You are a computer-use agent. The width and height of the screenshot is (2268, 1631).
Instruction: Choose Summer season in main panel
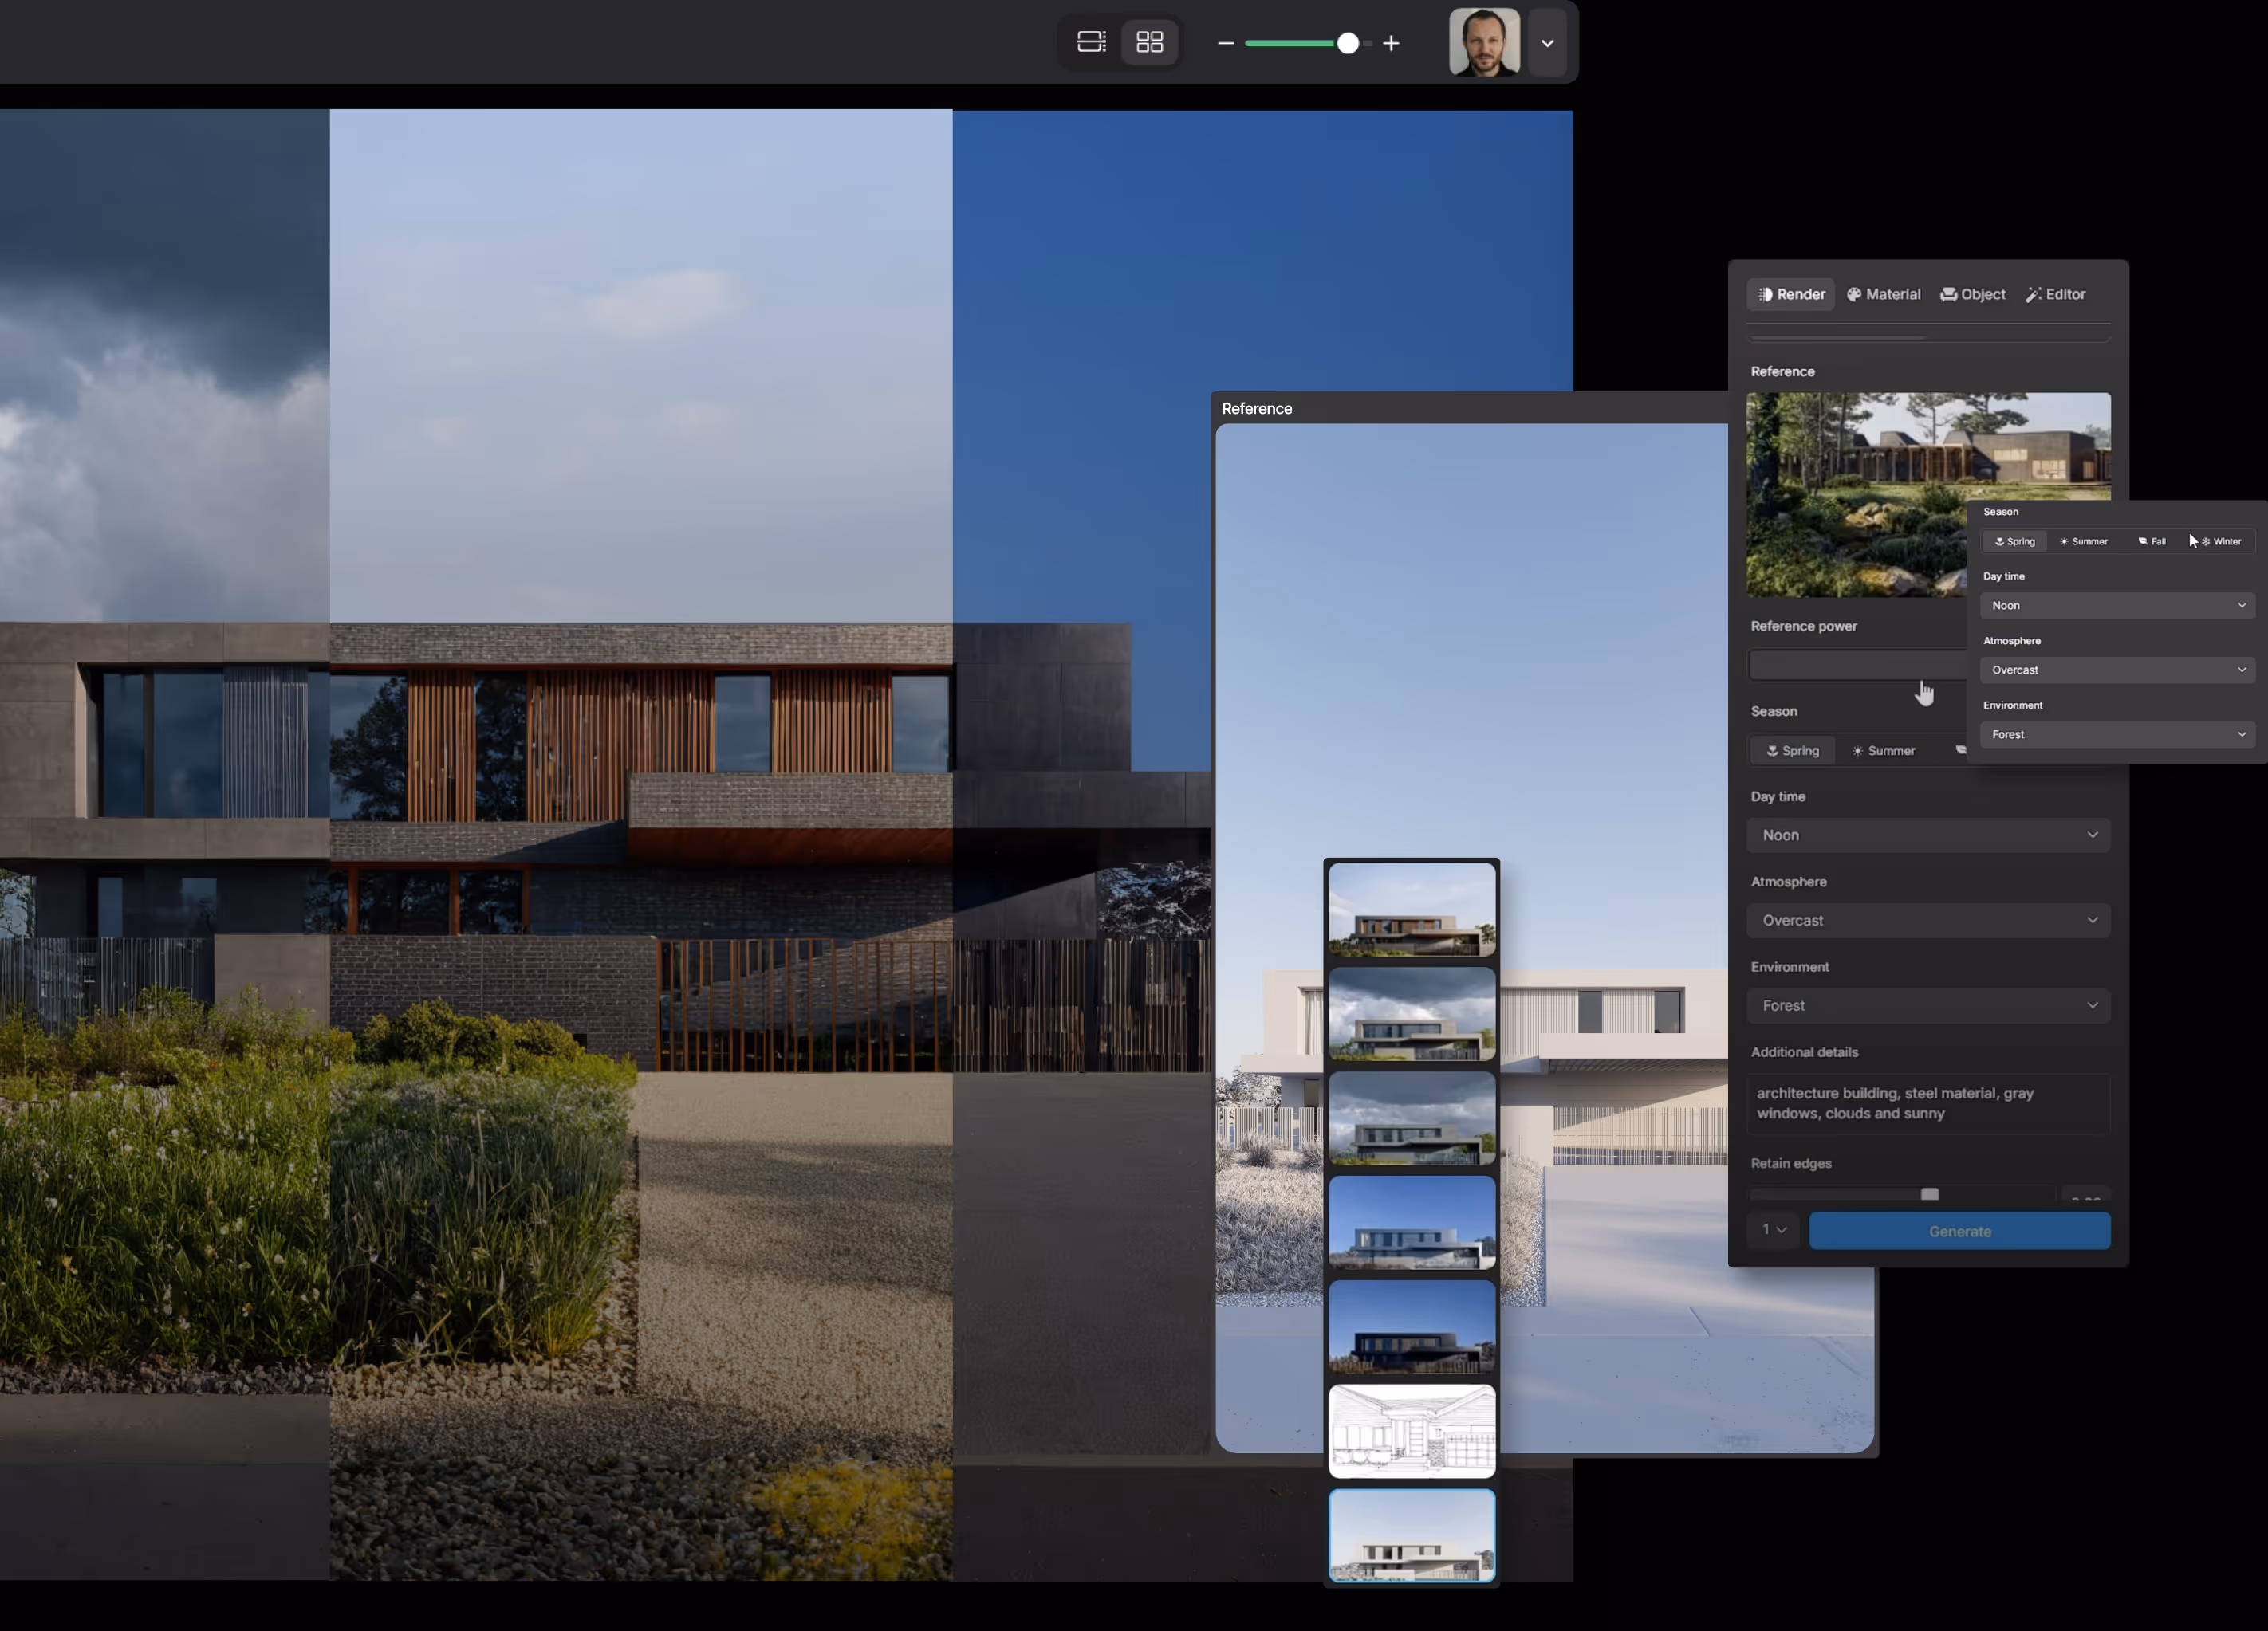pyautogui.click(x=1883, y=751)
